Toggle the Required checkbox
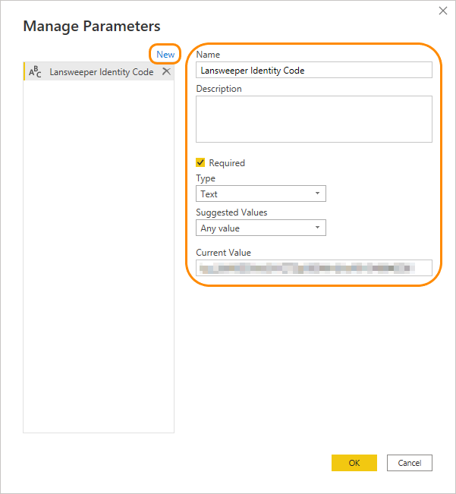Viewport: 456px width, 494px height. (x=201, y=162)
